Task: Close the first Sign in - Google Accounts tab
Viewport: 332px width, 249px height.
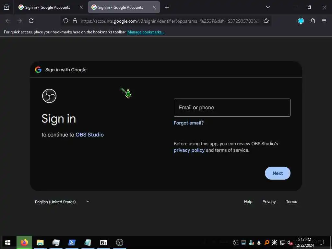Action: point(81,7)
